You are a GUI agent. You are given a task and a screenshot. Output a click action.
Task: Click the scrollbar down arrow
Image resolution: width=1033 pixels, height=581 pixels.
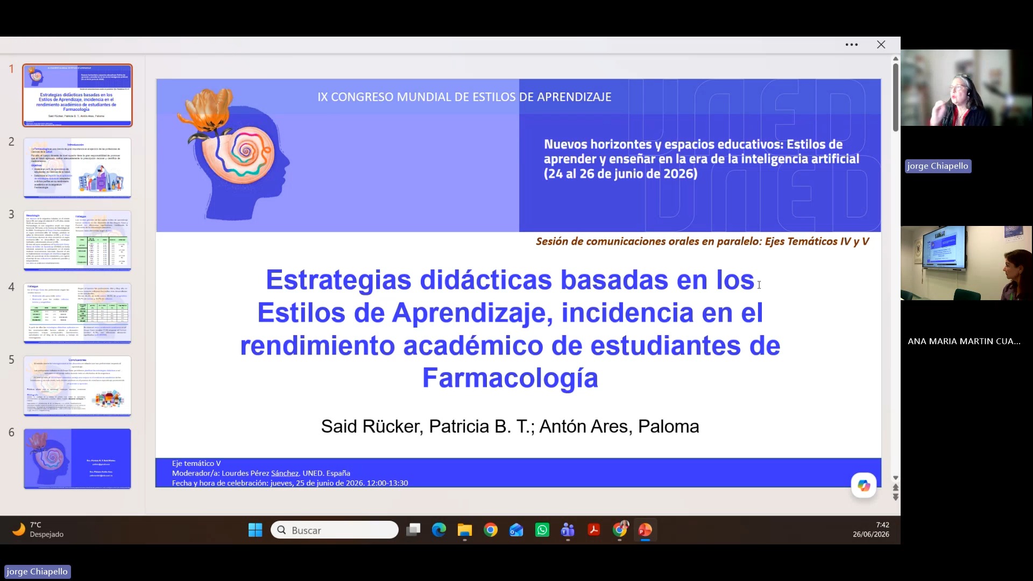coord(896,478)
